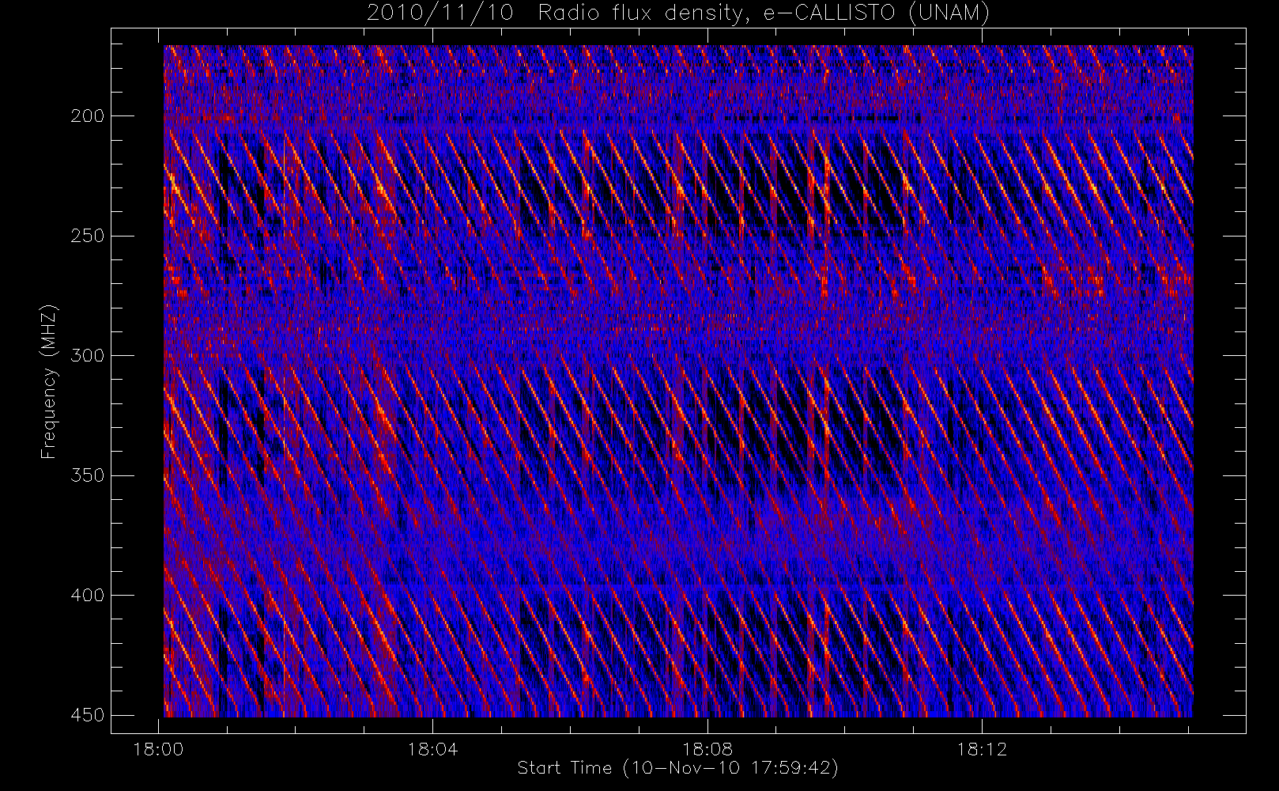
Task: Click the 300 frequency tick label
Action: coord(88,356)
